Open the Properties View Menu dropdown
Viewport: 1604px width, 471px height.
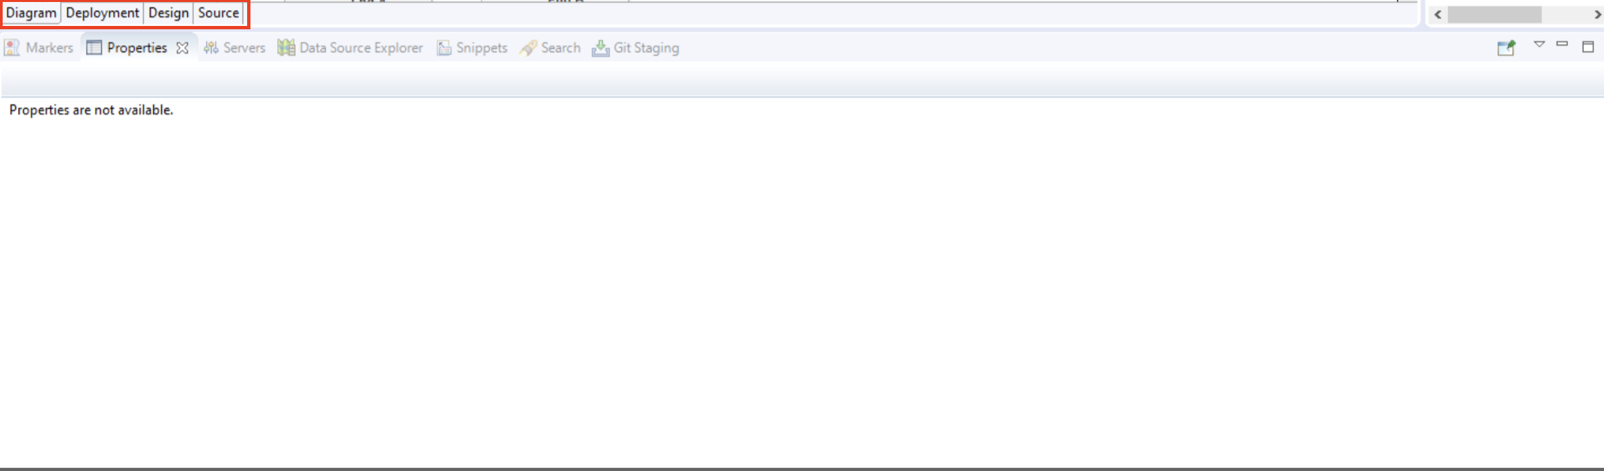pos(1539,45)
